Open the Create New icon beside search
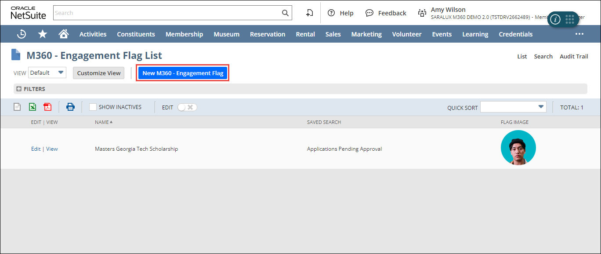 tap(309, 13)
